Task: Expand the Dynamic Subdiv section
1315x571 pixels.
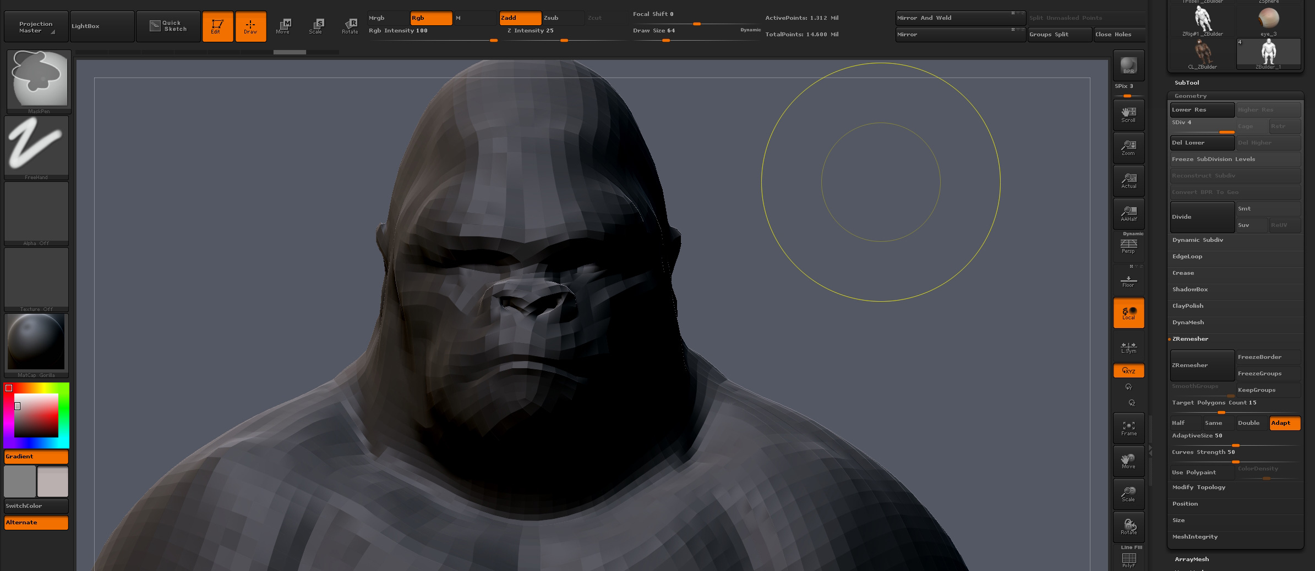Action: [1197, 240]
